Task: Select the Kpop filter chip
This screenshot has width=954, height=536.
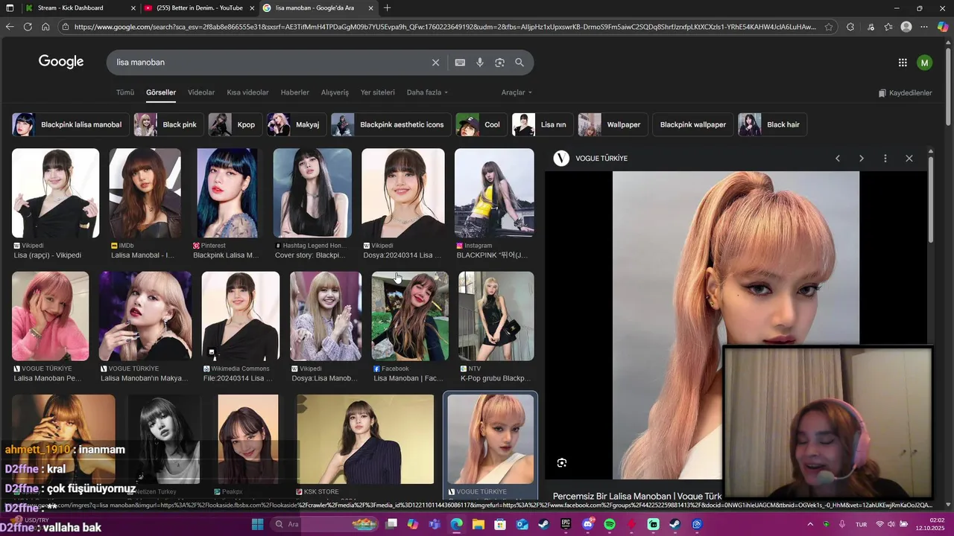Action: point(235,124)
